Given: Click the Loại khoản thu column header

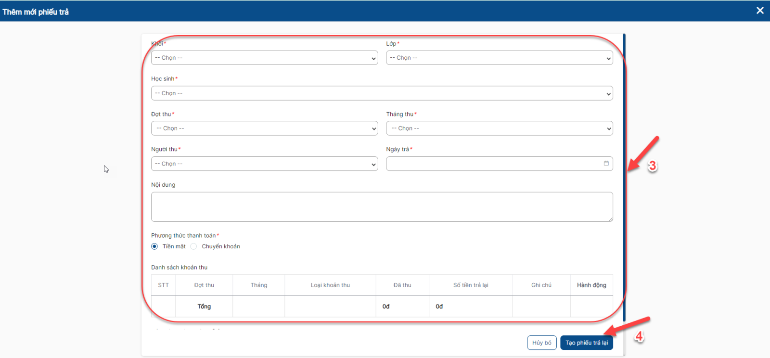Looking at the screenshot, I should pos(330,285).
